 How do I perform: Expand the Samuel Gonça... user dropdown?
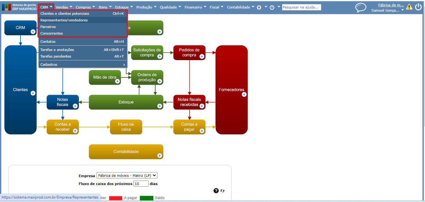point(388,10)
